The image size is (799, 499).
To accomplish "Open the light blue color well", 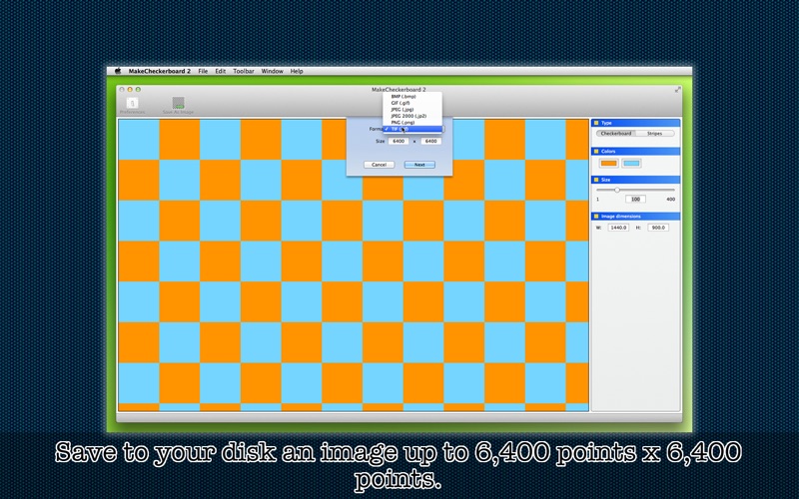I will point(631,164).
